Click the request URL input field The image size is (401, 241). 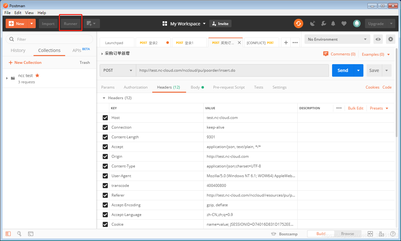(x=232, y=70)
